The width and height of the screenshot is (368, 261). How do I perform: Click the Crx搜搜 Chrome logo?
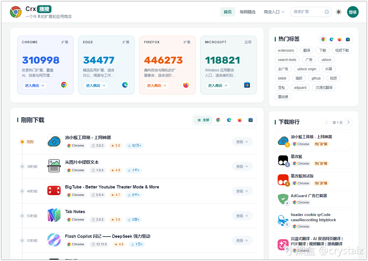16,12
